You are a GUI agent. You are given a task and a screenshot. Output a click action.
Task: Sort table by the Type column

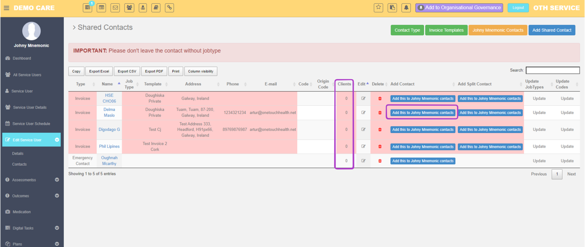(x=83, y=84)
